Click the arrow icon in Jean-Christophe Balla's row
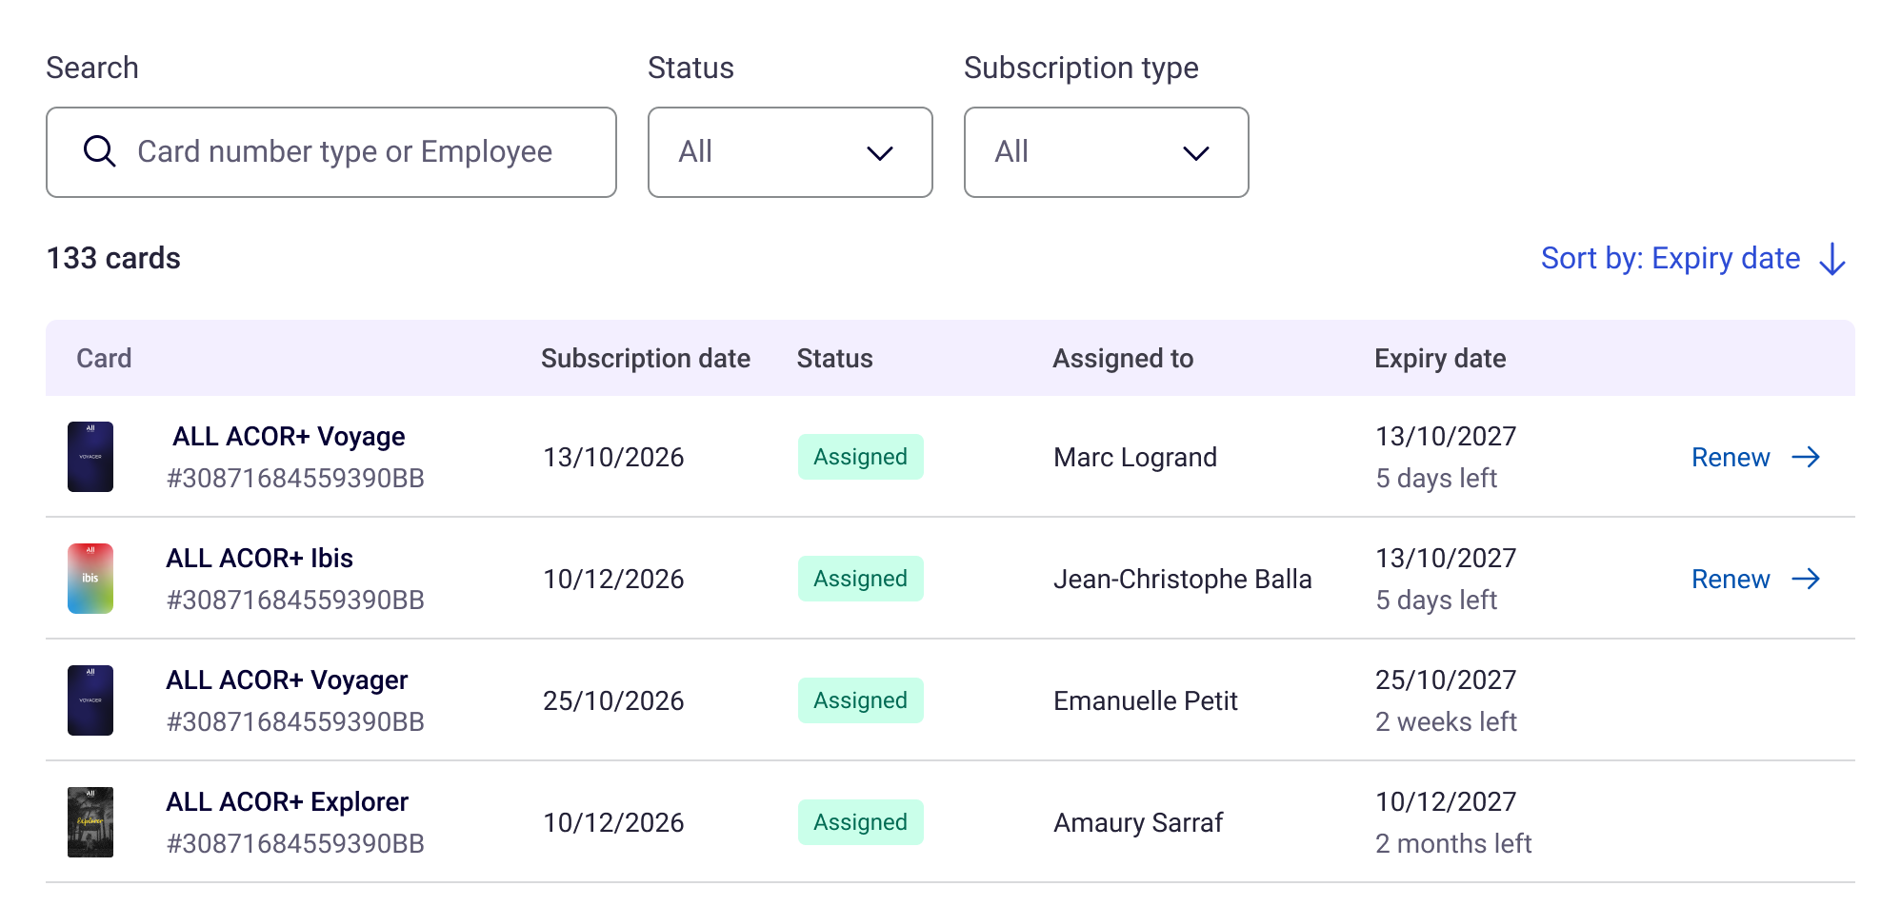Viewport: 1901px width, 906px height. 1806,580
